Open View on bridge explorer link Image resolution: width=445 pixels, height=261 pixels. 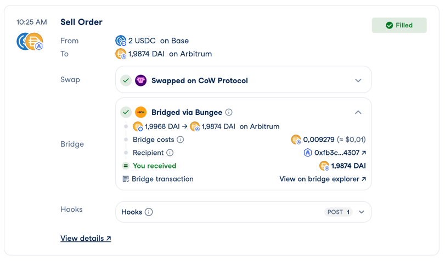[323, 179]
